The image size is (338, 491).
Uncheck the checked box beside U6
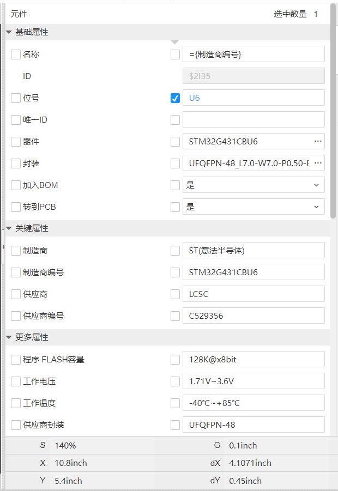coord(175,98)
